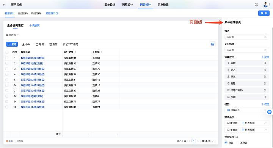Viewport: 273px width, 148px height.
Task: Expand the 常用筛选 dropdown
Action: point(13,35)
